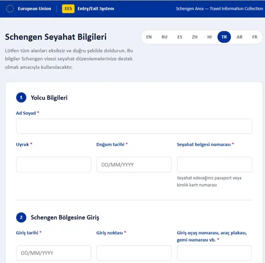The image size is (265, 263).
Task: Click the European Union stars logo
Action: (10, 8)
